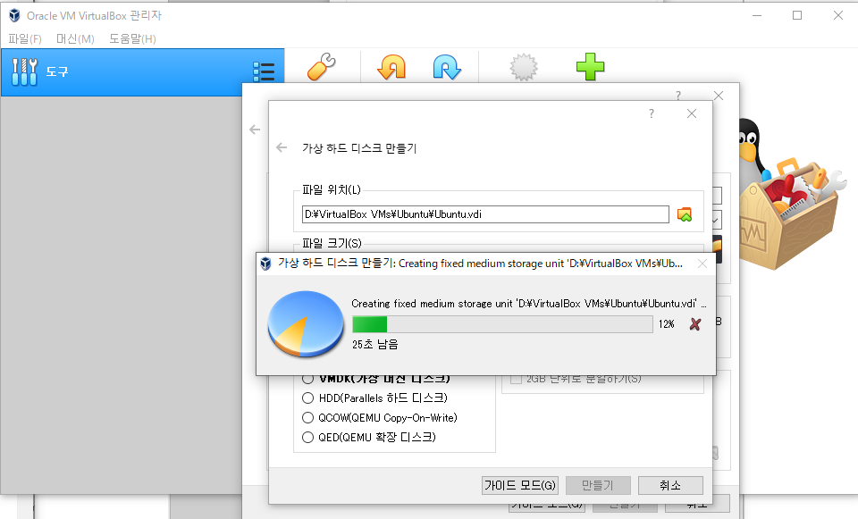Open the 파일(F) menu
The width and height of the screenshot is (858, 519).
pos(25,38)
